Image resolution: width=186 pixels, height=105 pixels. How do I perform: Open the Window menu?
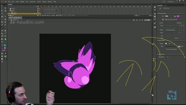(50, 2)
